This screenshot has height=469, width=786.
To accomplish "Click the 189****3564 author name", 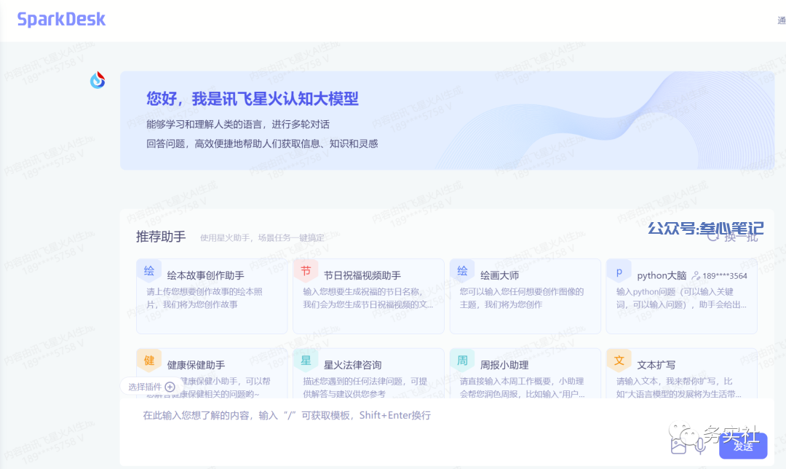I will 725,276.
